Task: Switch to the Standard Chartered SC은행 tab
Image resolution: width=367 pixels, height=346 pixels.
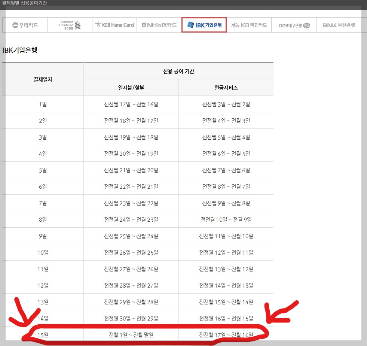Action: pos(70,25)
